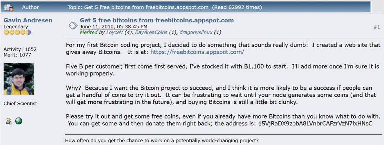Open BayAreaCoins profile link

151,32
